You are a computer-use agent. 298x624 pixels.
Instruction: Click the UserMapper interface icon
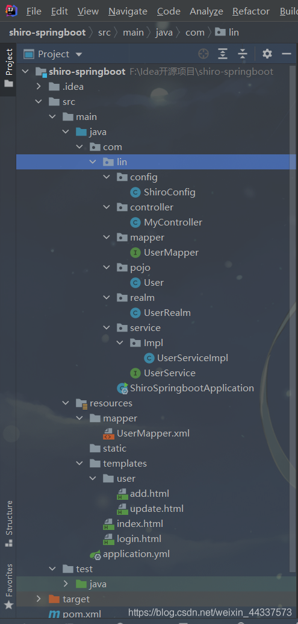point(135,252)
